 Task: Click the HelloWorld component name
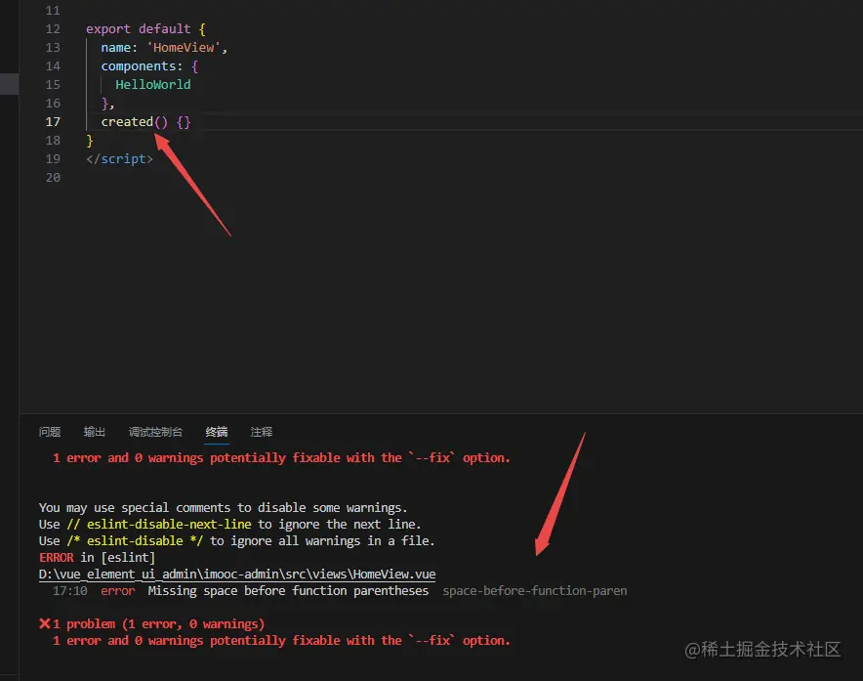[153, 84]
